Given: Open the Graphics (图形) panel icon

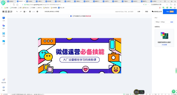Looking at the screenshot, I should click(4, 27).
